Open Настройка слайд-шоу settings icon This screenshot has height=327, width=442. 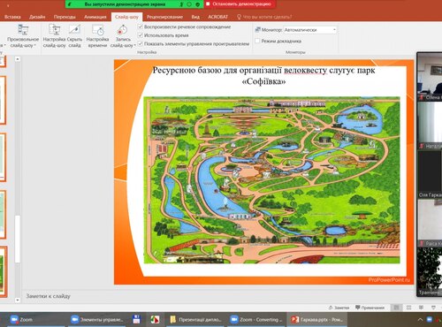(55, 30)
